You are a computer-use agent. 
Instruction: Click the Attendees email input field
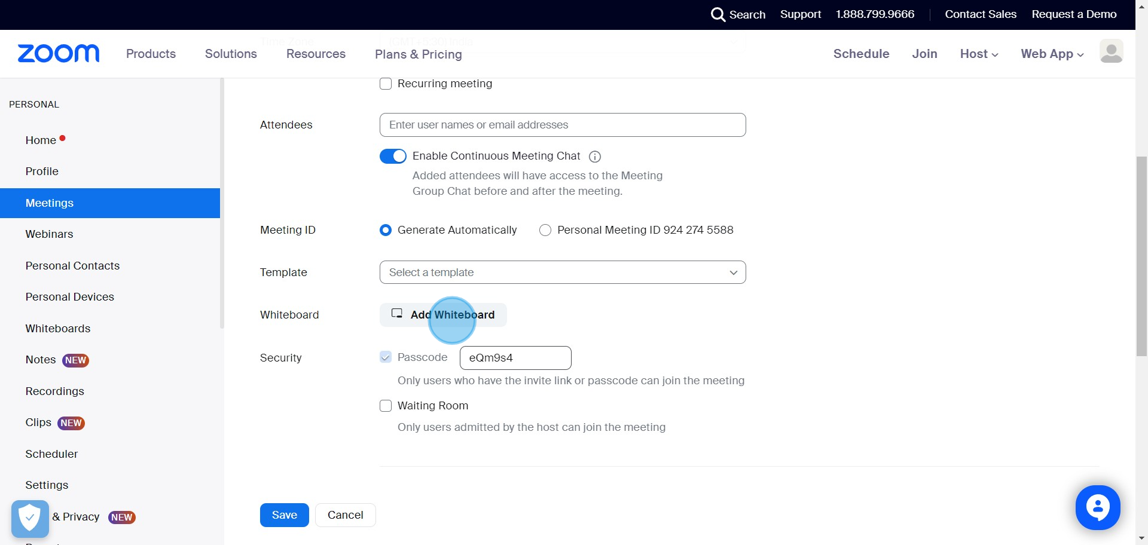coord(563,125)
